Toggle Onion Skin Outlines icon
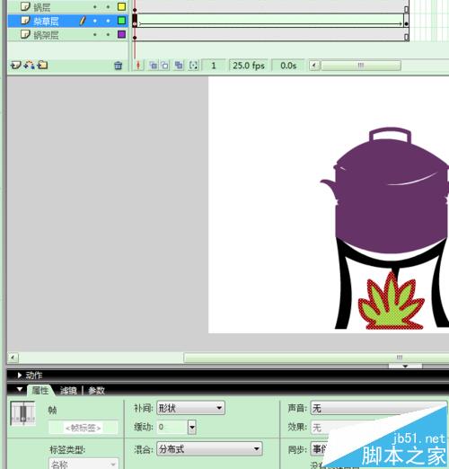 (x=165, y=66)
